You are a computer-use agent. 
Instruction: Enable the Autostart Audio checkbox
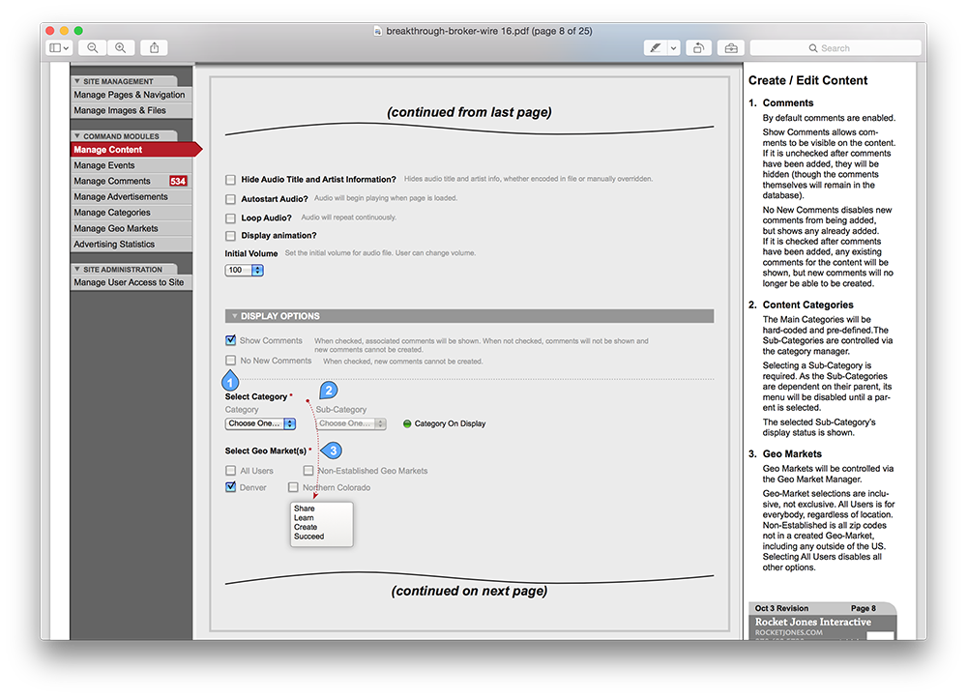[230, 199]
